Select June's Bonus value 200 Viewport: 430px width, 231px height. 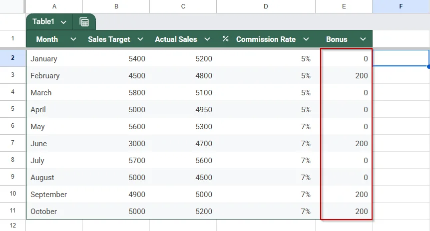point(344,143)
